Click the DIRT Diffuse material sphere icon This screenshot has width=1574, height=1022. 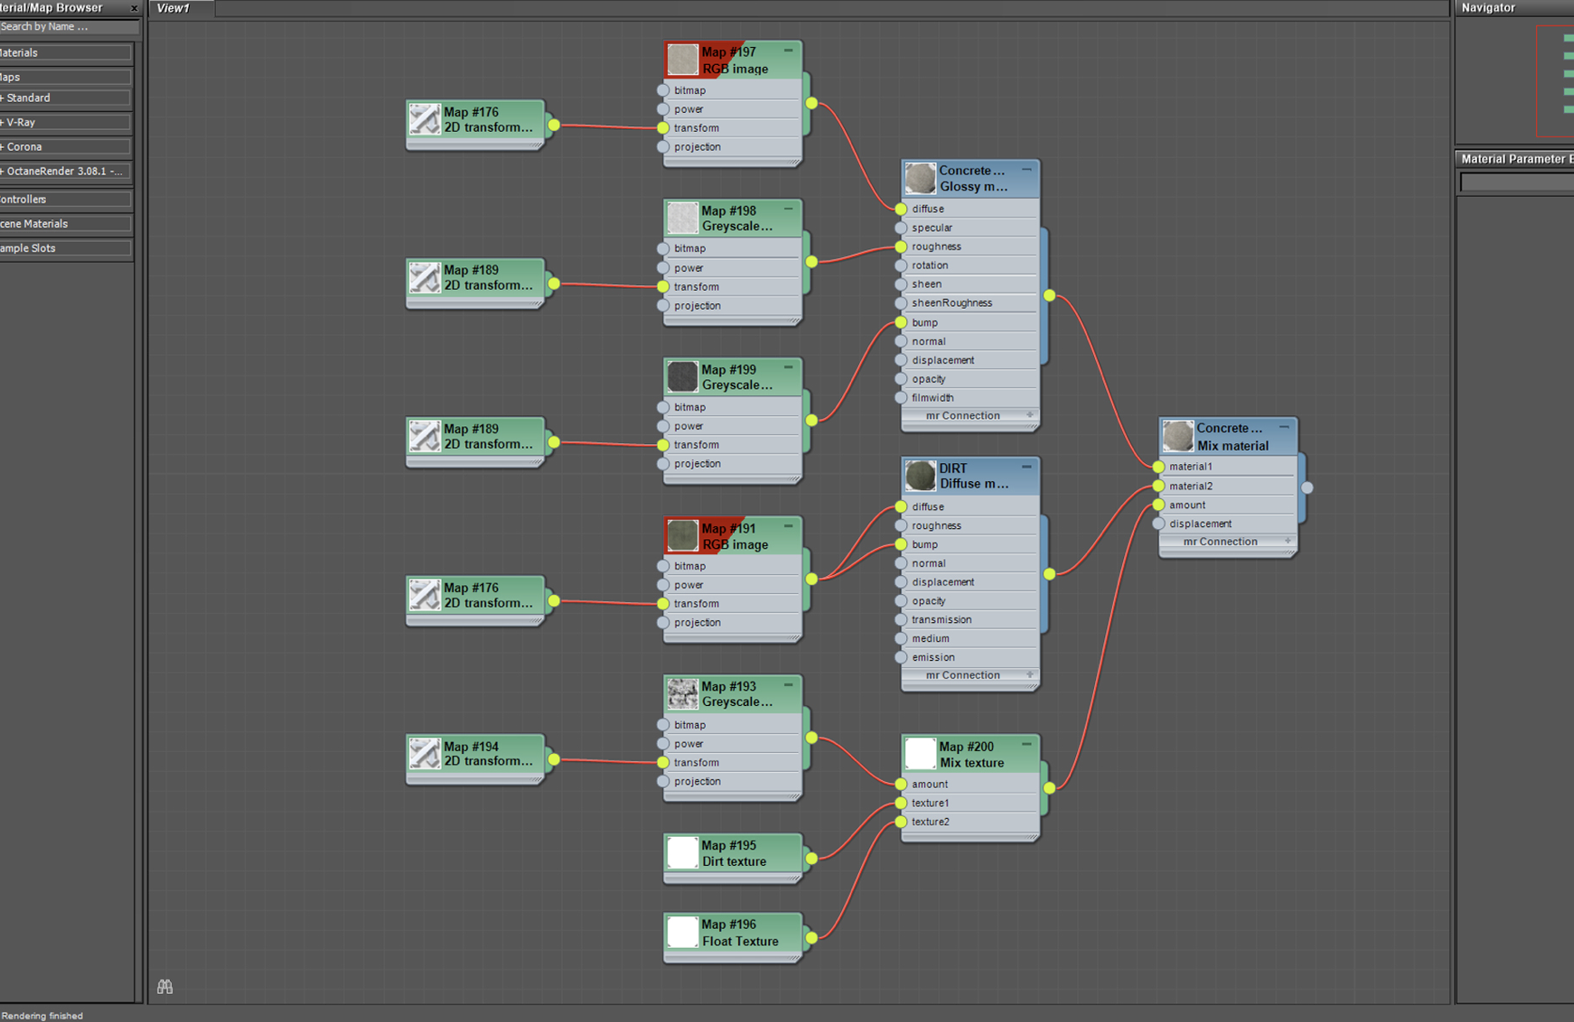click(x=920, y=476)
